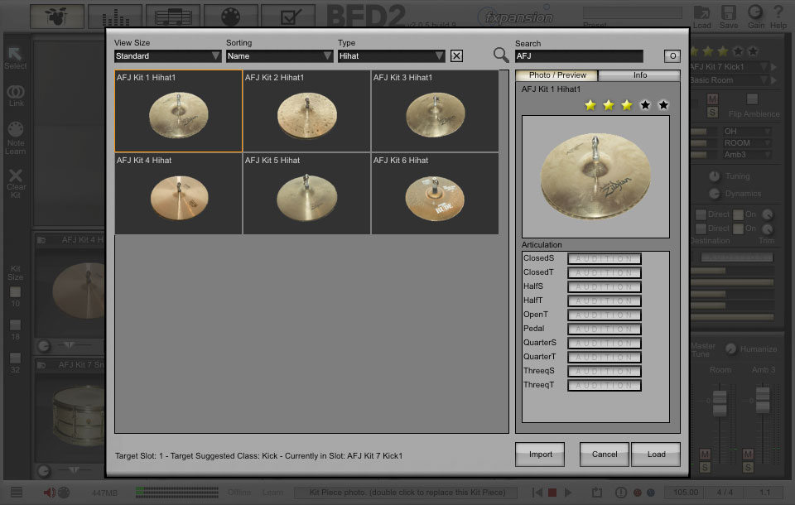
Task: Click the small O button beside Search field
Action: tap(672, 55)
